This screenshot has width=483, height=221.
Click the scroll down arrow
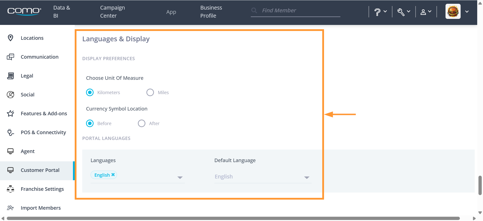[x=480, y=213]
